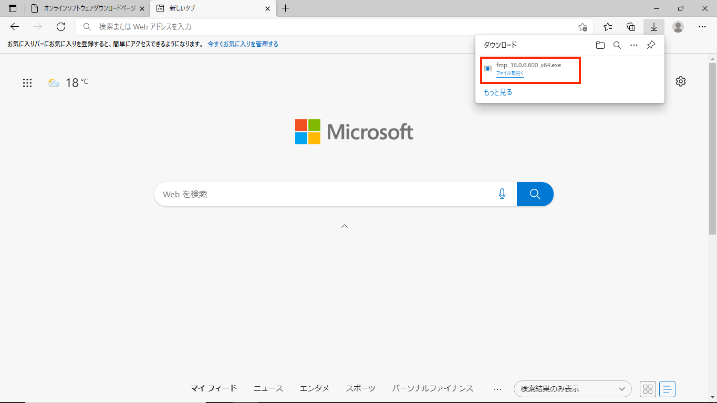Image resolution: width=717 pixels, height=403 pixels.
Task: Open the apps grid launcher icon
Action: tap(27, 83)
